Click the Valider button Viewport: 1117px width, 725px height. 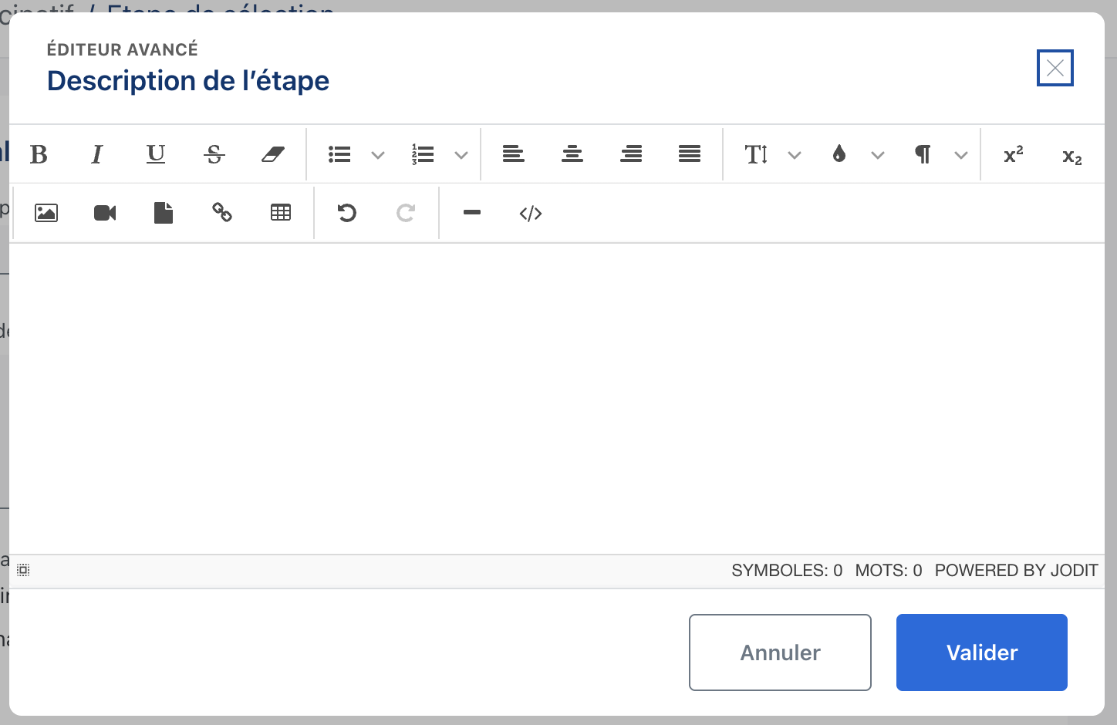coord(982,652)
